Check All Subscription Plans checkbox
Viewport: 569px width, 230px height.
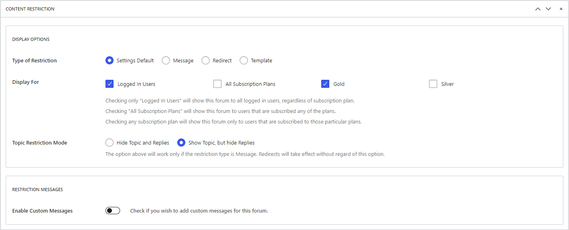[217, 84]
